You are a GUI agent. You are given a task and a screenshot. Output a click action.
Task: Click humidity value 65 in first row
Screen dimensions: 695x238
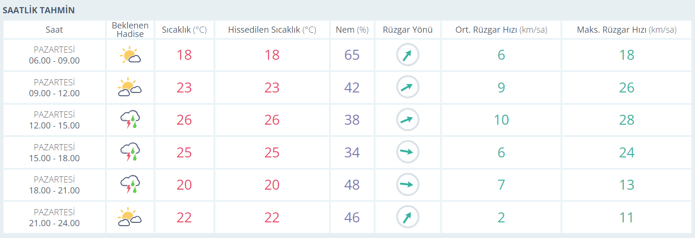[x=352, y=55]
